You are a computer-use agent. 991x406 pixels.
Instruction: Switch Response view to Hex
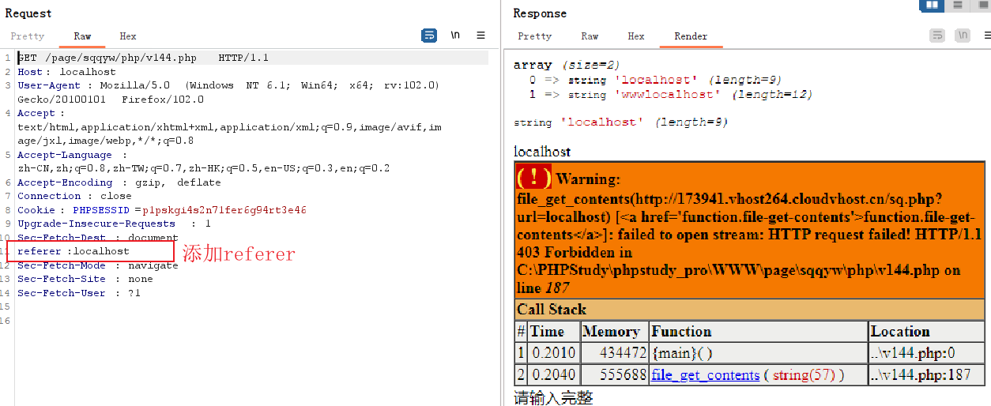point(636,36)
